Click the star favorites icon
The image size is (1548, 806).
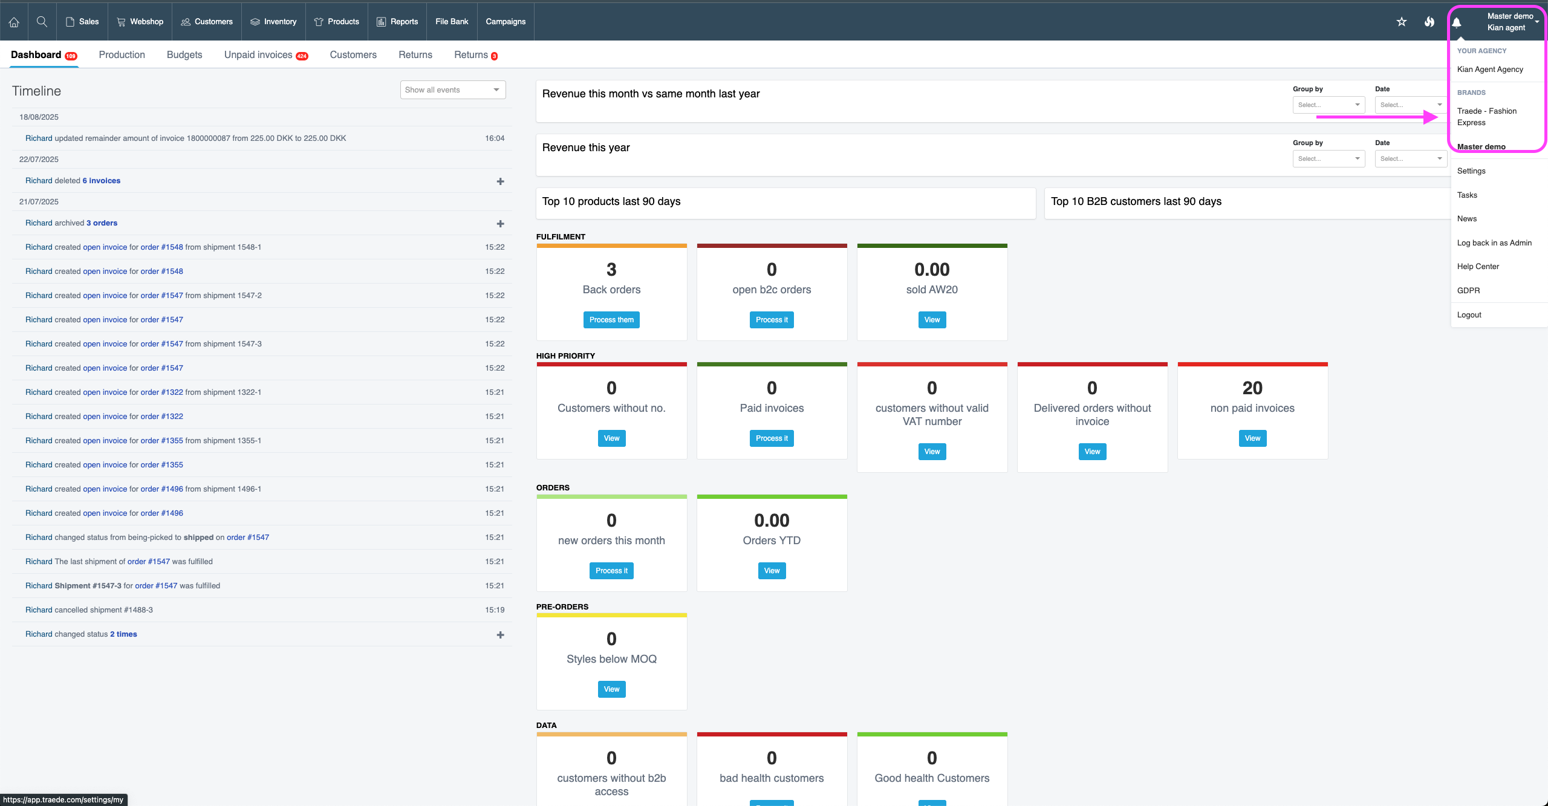point(1401,22)
